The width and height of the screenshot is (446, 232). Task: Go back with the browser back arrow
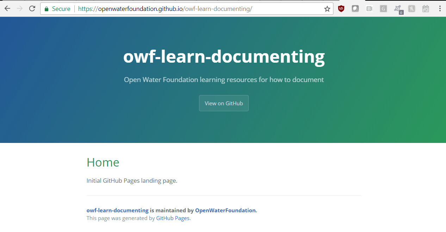[x=7, y=9]
